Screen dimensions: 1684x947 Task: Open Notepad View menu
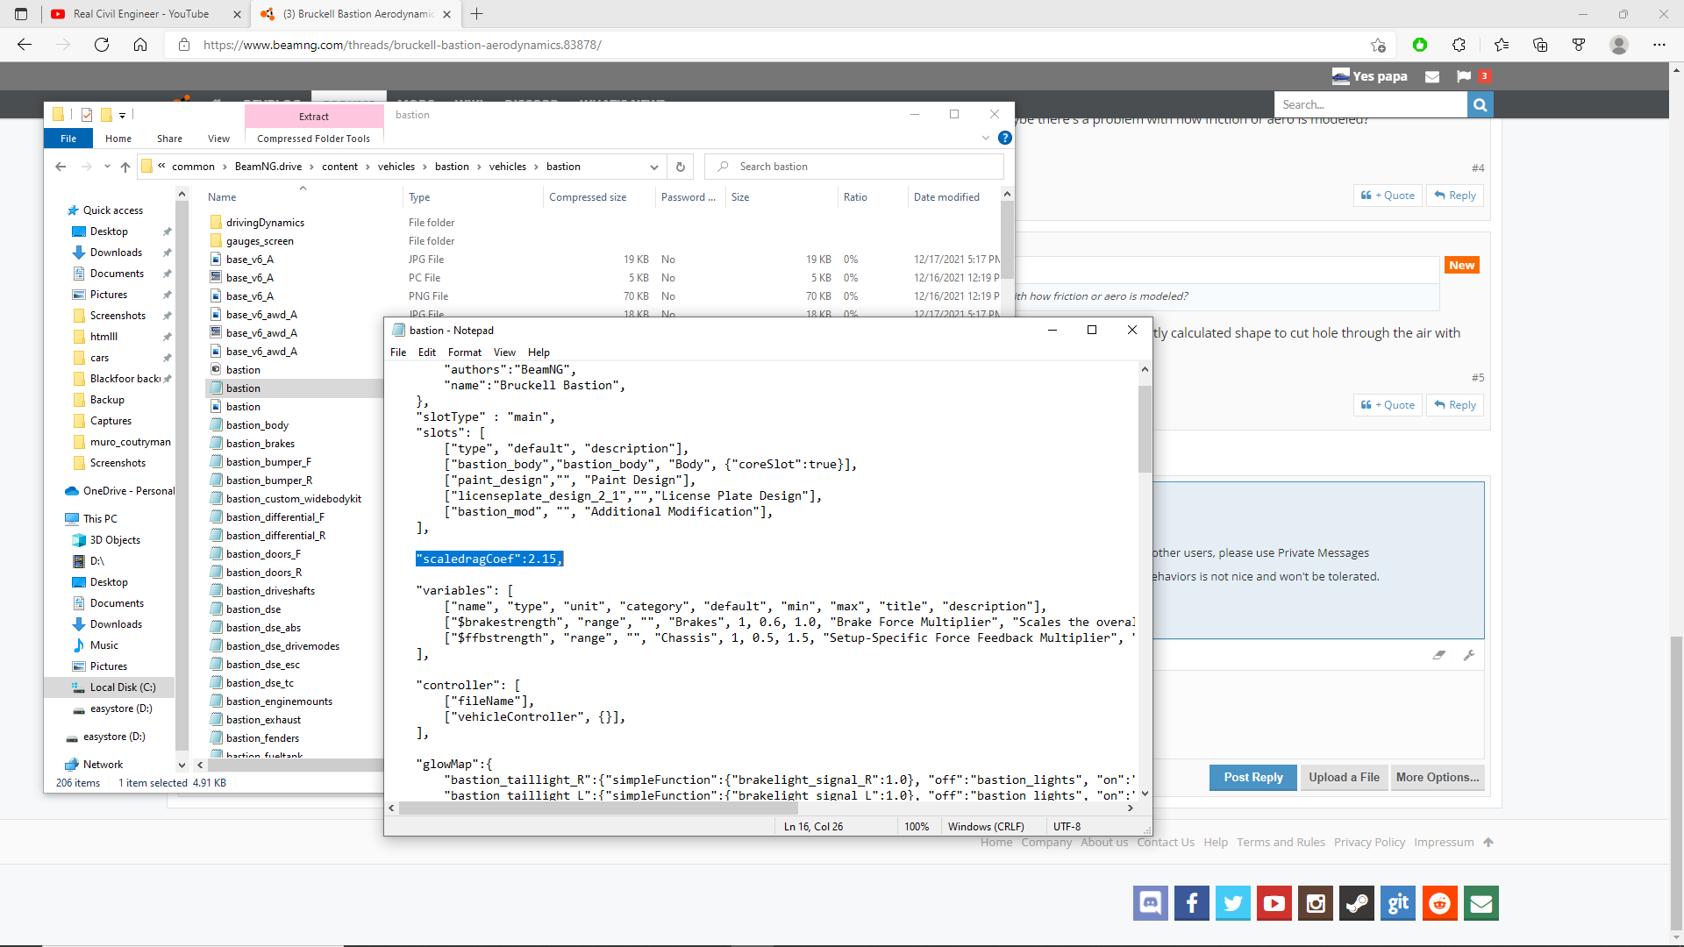504,352
